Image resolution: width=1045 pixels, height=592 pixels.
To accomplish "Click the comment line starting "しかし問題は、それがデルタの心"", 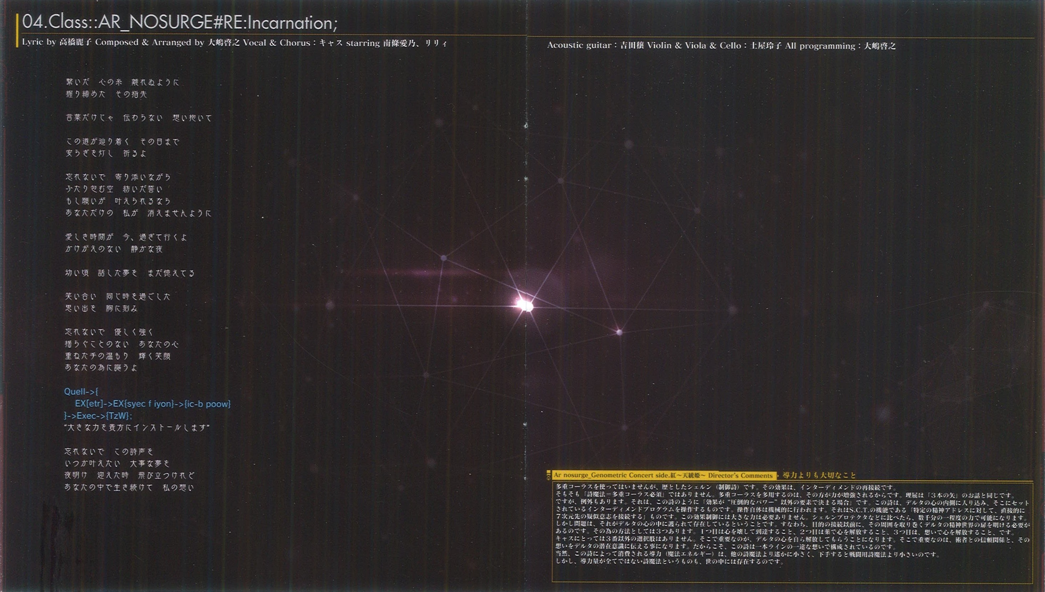I will (x=793, y=525).
